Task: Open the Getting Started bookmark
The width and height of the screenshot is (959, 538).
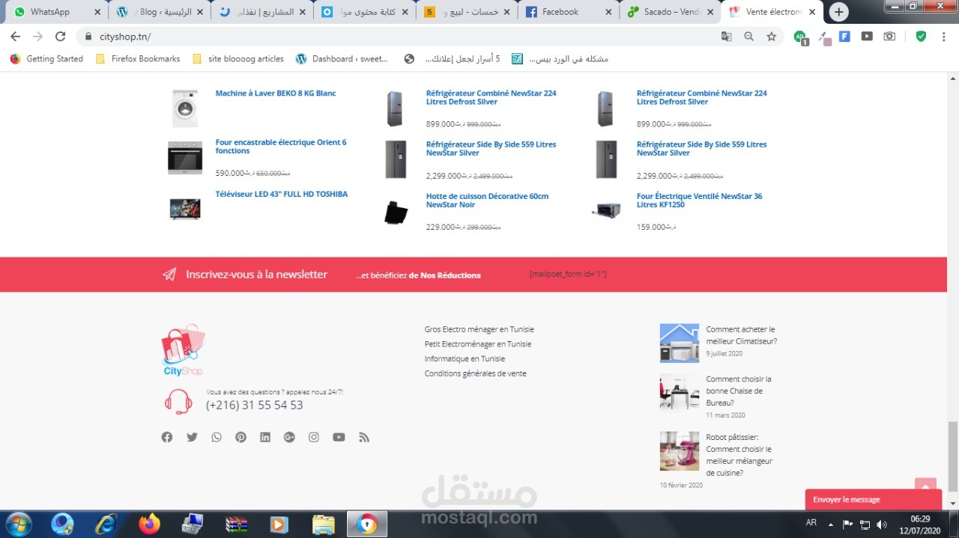Action: [x=46, y=58]
